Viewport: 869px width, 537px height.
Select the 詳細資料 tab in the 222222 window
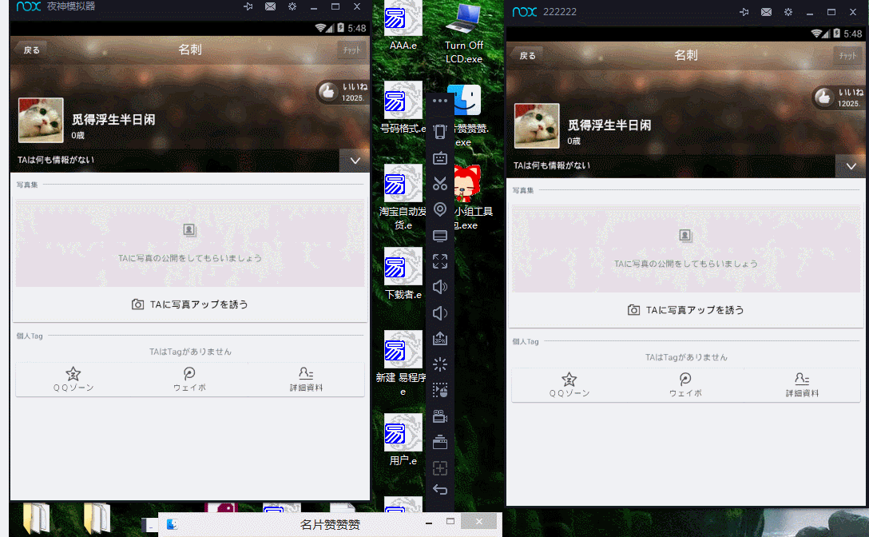(802, 385)
